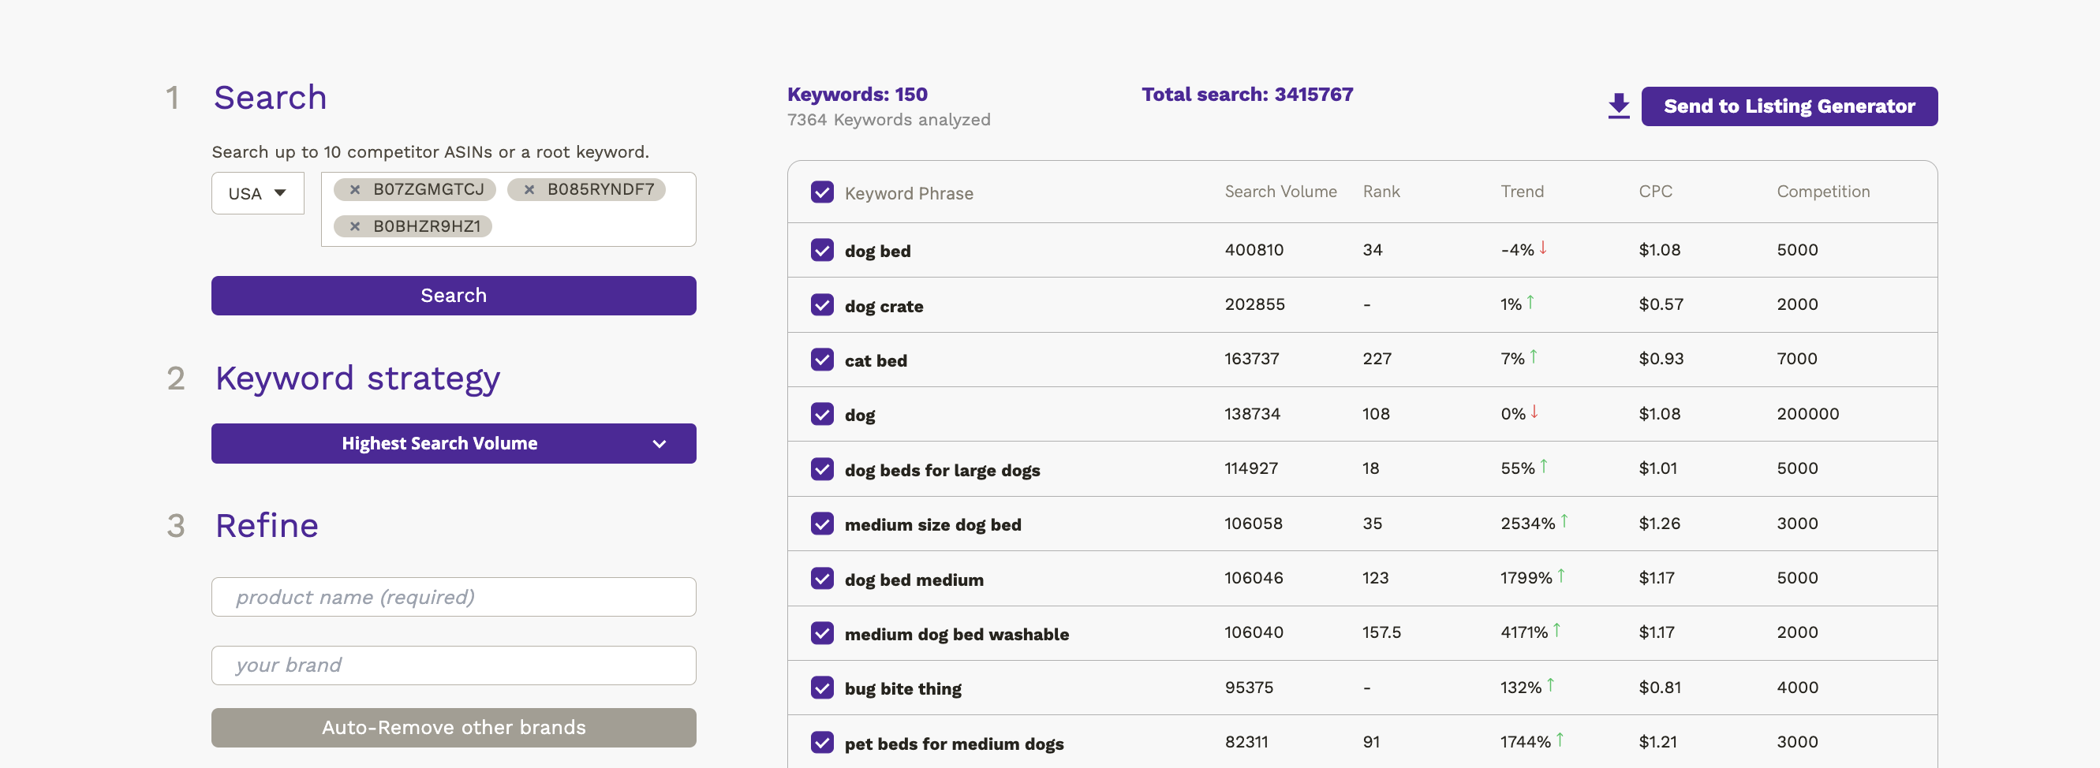Viewport: 2100px width, 768px height.
Task: Expand the Highest Search Volume strategy dropdown
Action: [x=454, y=443]
